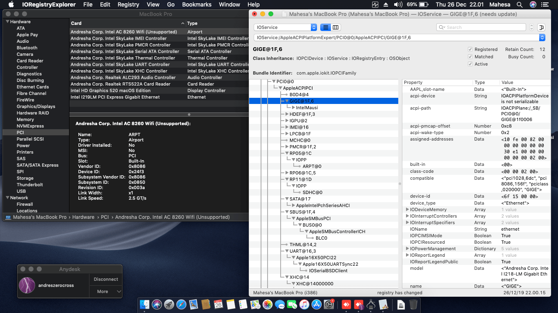This screenshot has width=558, height=313.
Task: Open System Preferences from the dock
Action: click(x=329, y=304)
